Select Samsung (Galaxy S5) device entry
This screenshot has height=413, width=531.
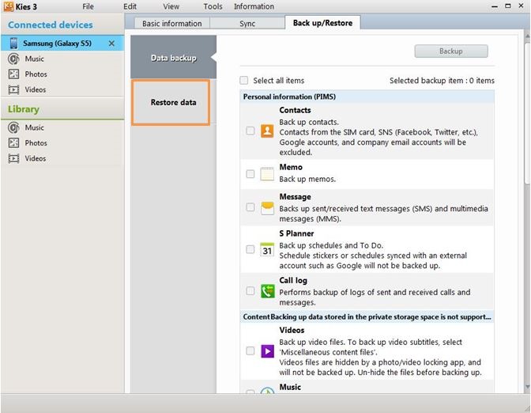pyautogui.click(x=62, y=44)
